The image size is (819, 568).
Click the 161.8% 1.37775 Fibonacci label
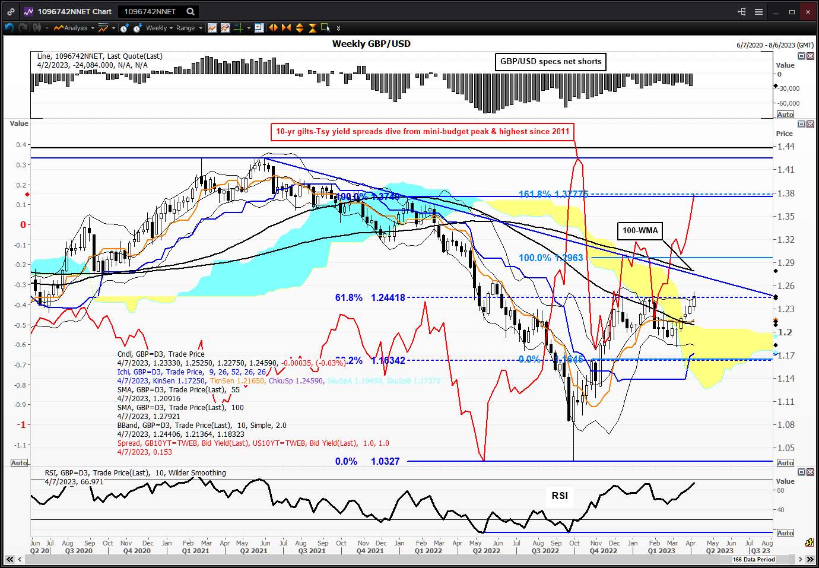554,194
